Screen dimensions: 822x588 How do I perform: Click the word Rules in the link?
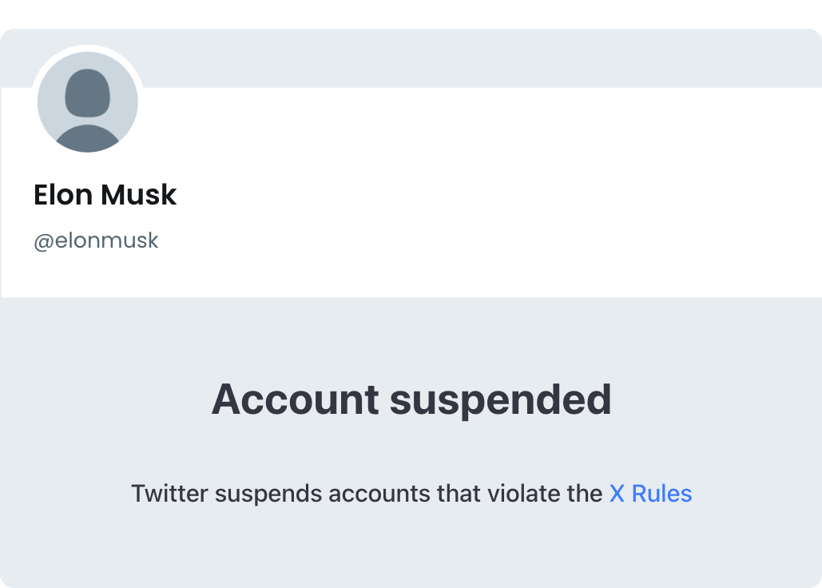pos(663,494)
